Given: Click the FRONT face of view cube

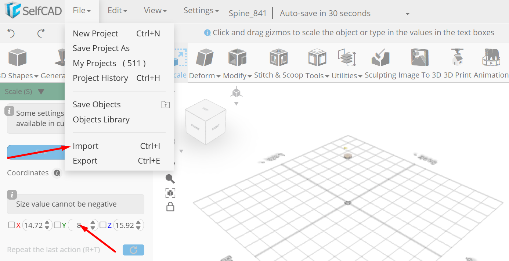Looking at the screenshot, I should point(195,127).
